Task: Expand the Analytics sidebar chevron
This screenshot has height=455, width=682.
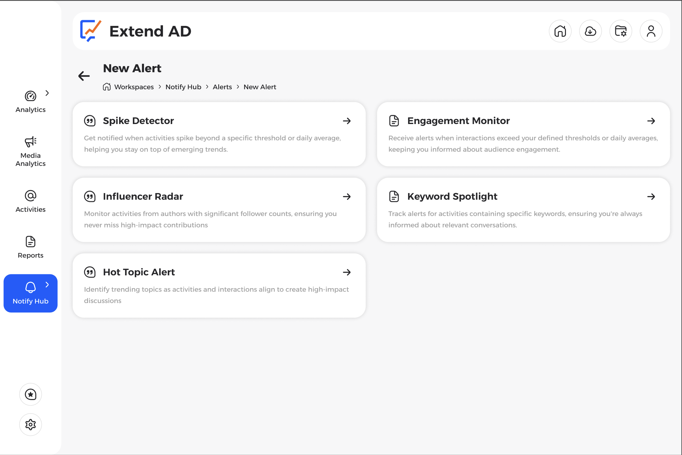Action: (x=47, y=93)
